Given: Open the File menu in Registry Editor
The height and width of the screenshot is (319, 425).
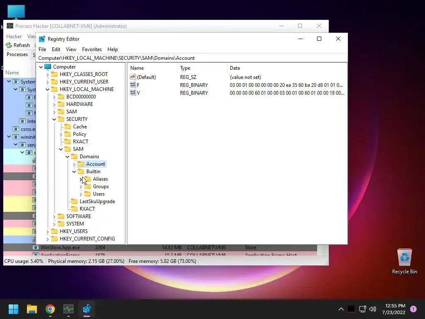Looking at the screenshot, I should click(x=42, y=49).
